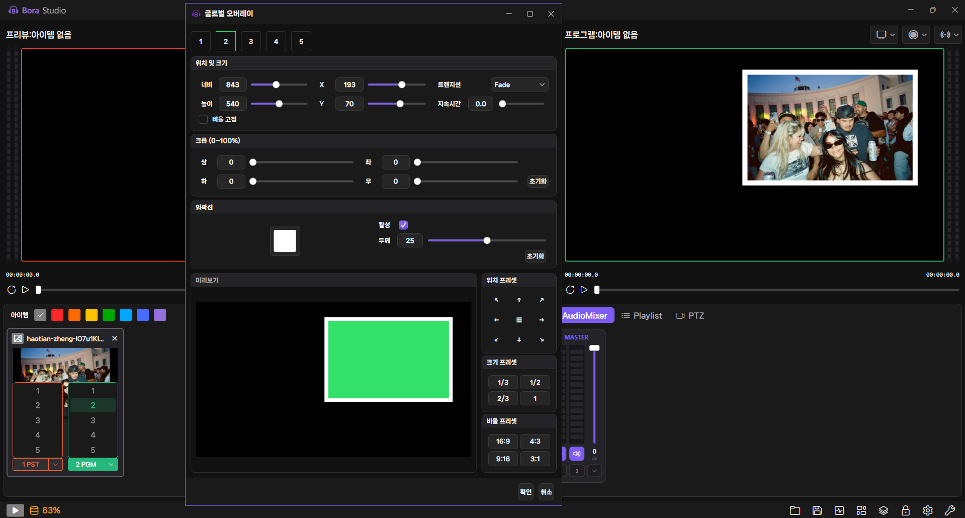
Task: Open the white outline color swatch
Action: 285,241
